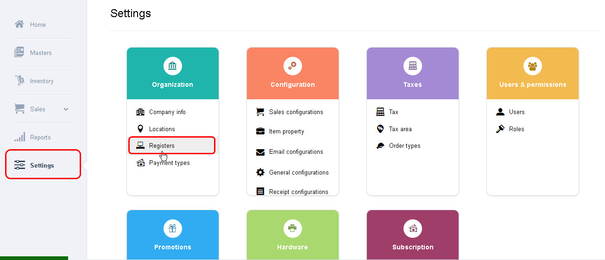605x260 pixels.
Task: Click the Company info building icon
Action: (x=140, y=112)
